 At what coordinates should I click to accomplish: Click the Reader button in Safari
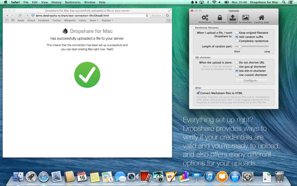pos(156,16)
